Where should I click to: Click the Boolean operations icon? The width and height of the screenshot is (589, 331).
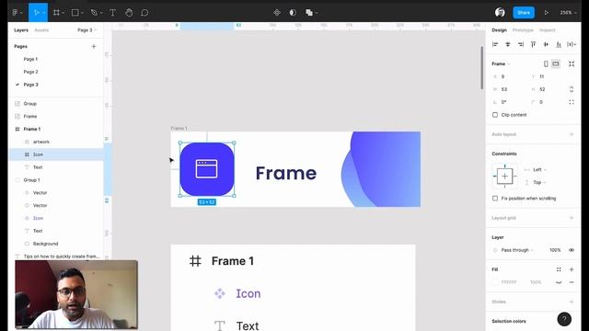(x=309, y=12)
